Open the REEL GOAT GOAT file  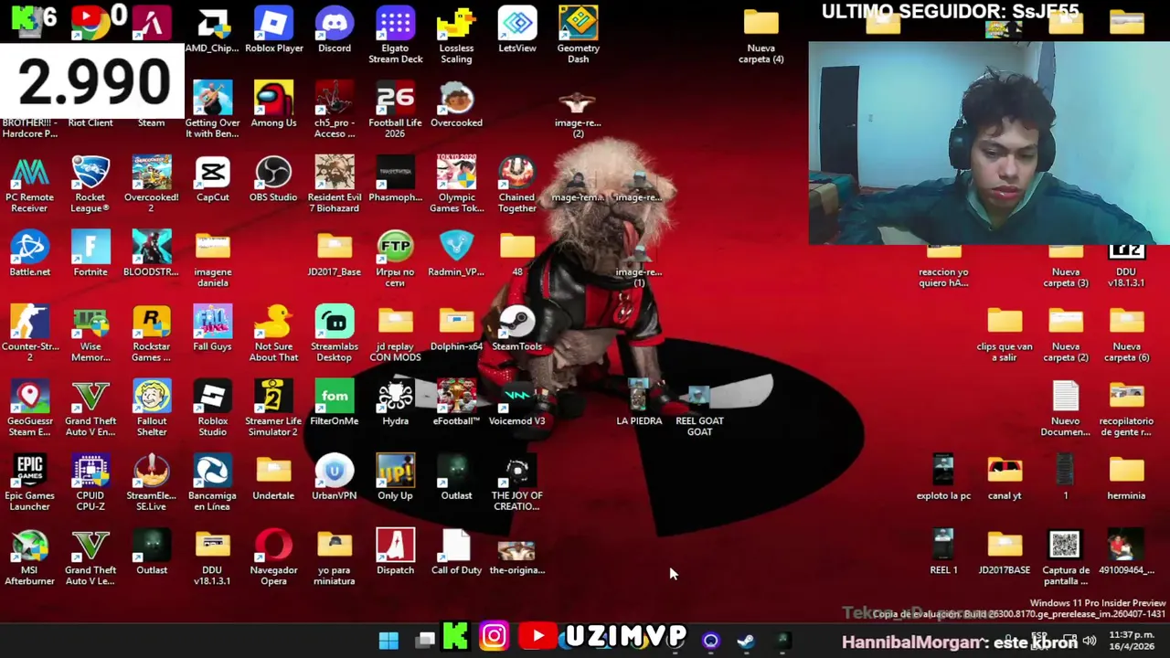coord(699,409)
